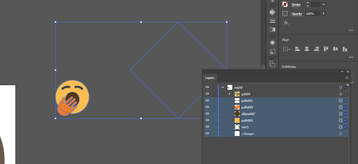
Task: Expand the g3009 group
Action: click(x=230, y=94)
